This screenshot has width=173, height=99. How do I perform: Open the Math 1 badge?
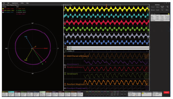pyautogui.click(x=49, y=94)
